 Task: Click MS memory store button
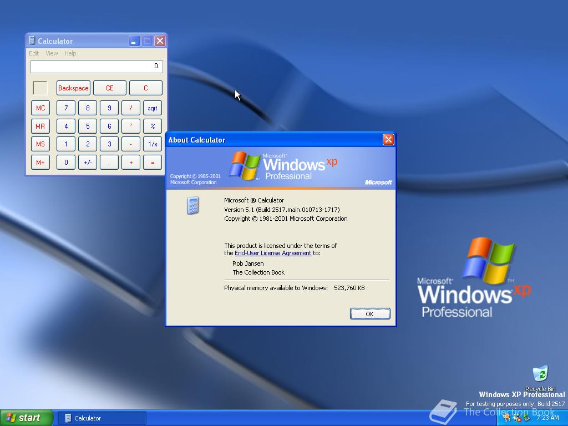[x=40, y=144]
